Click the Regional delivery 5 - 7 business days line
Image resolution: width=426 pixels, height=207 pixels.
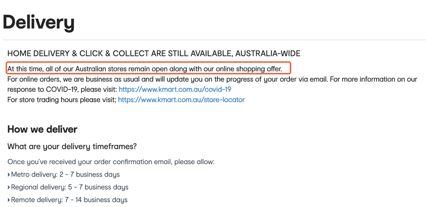(x=68, y=187)
